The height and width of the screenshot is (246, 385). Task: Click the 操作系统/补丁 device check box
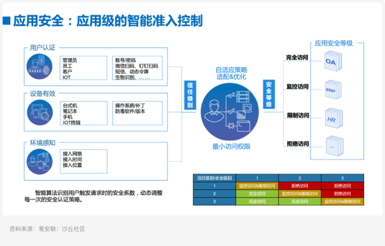(137, 113)
